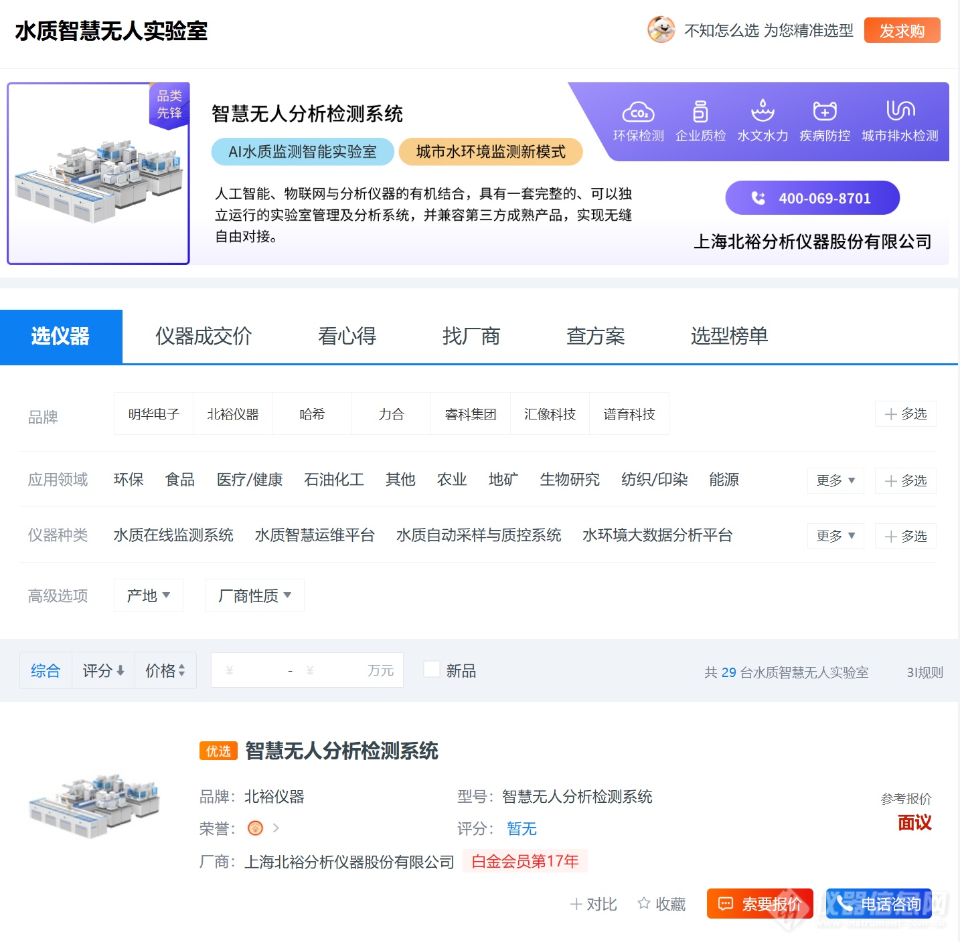Select 综合 sorting
The image size is (960, 942).
point(46,670)
